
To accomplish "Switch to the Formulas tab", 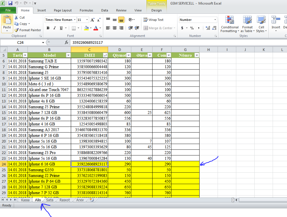I will click(86, 10).
